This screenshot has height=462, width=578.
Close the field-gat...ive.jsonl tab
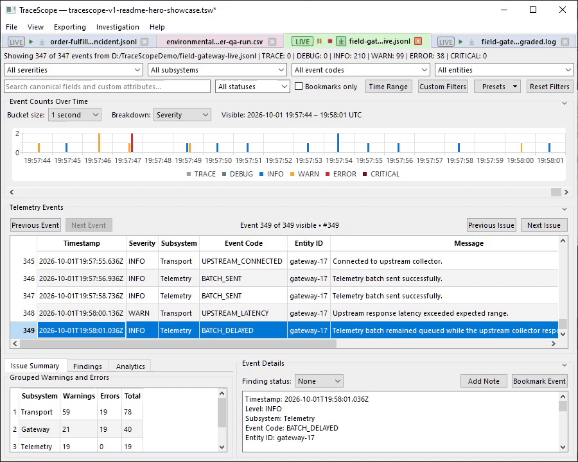(418, 41)
